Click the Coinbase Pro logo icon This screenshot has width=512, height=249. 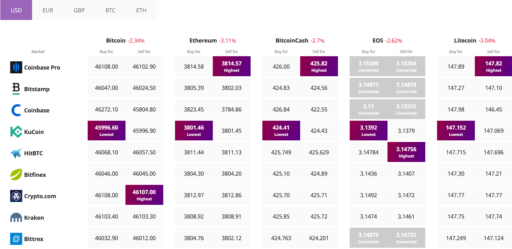tap(16, 67)
